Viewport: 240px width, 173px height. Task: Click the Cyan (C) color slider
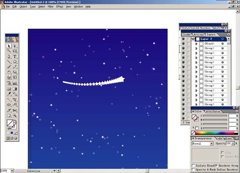[x=215, y=115]
